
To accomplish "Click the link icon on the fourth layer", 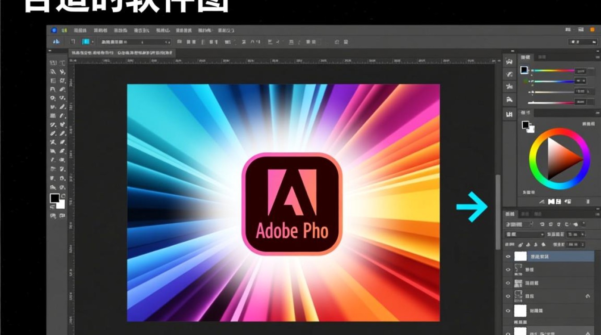I will coord(588,296).
